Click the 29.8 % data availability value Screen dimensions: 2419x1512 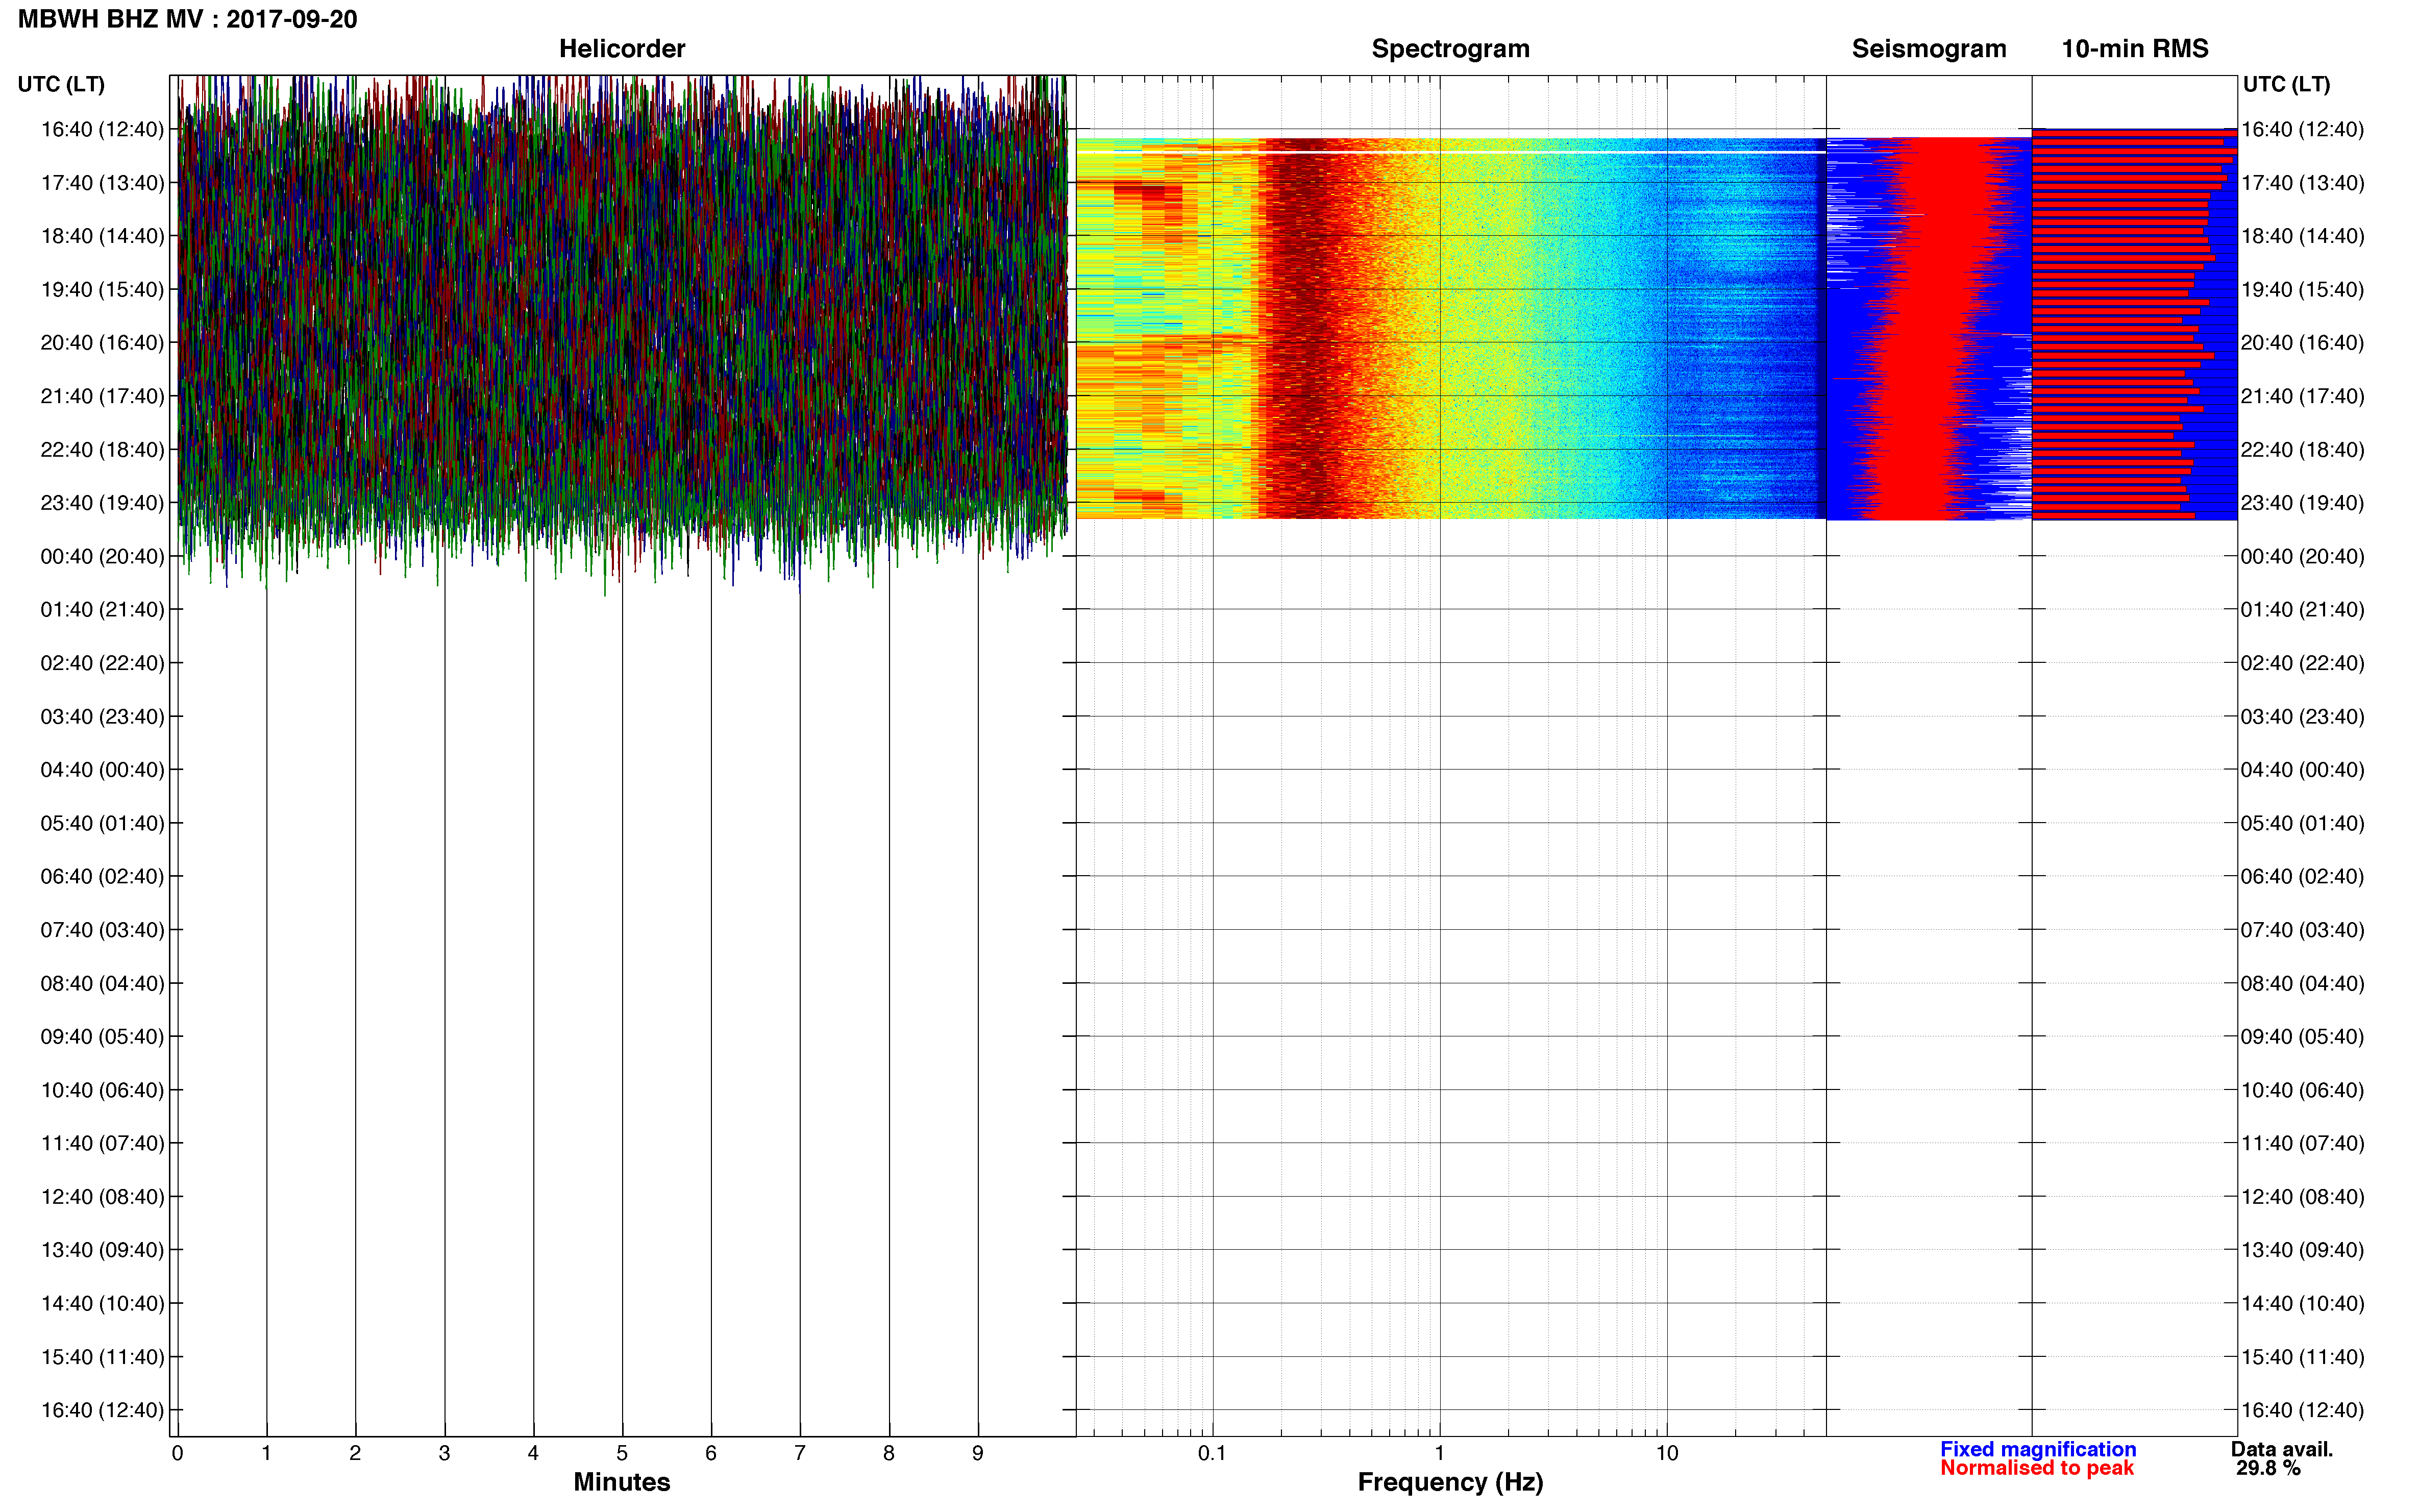[x=2268, y=1468]
